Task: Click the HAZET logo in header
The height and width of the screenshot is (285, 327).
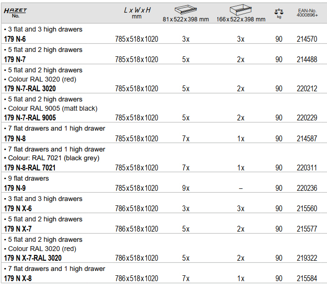Action: [15, 11]
